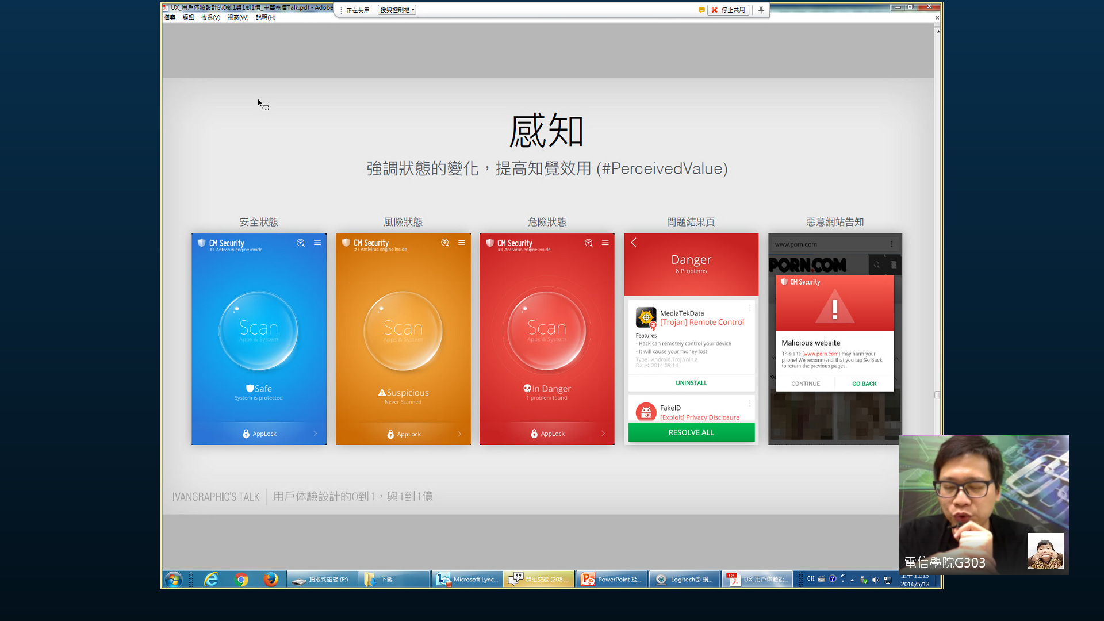Expand the 授與控制權 dropdown

tap(397, 10)
